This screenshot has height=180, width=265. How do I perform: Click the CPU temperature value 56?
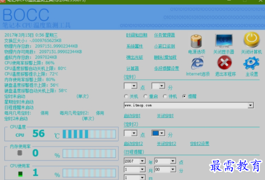[x=39, y=134]
